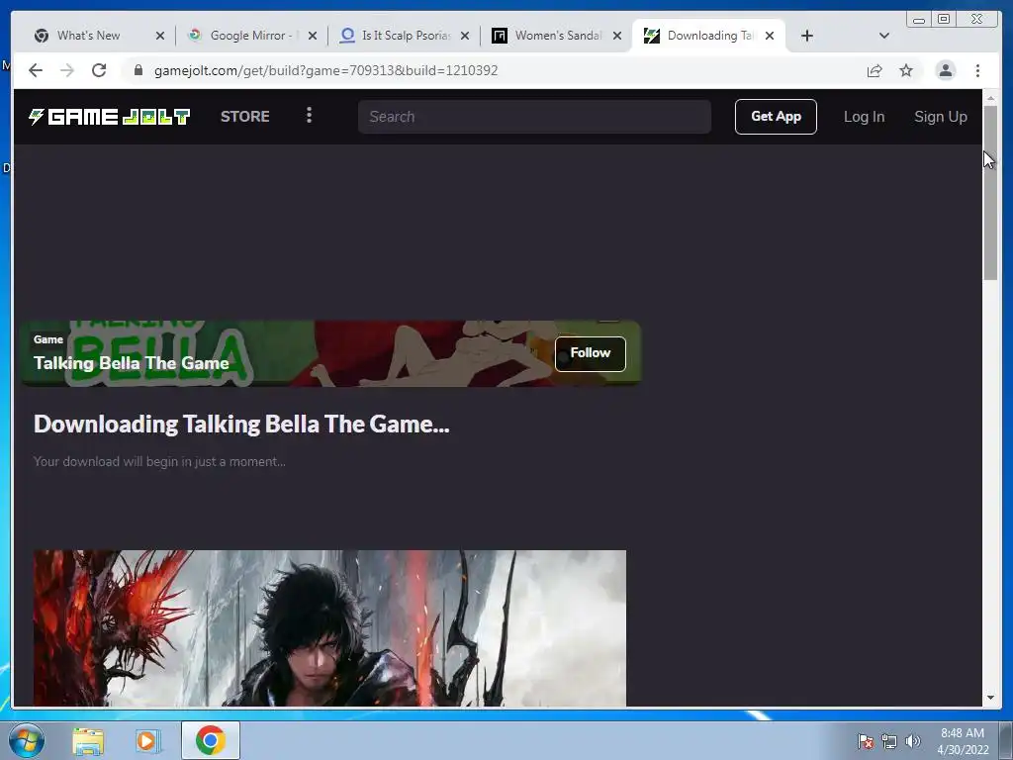Open Windows Explorer from taskbar

88,740
